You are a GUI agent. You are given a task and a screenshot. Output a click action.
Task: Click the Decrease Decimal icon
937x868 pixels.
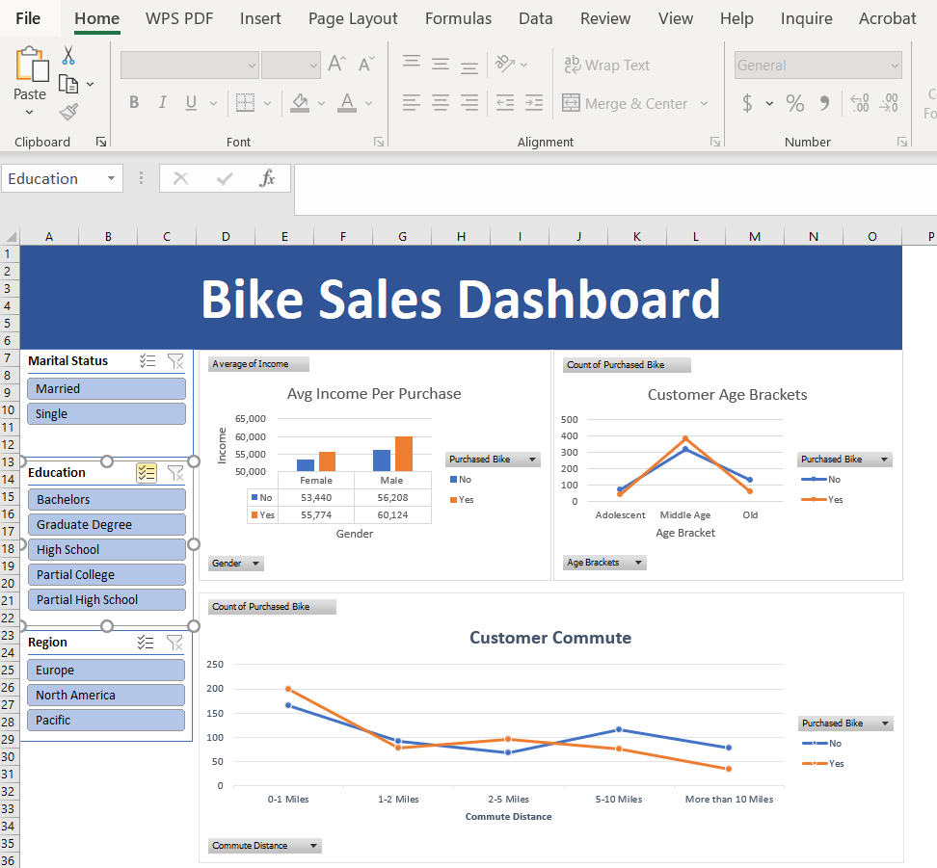(889, 103)
